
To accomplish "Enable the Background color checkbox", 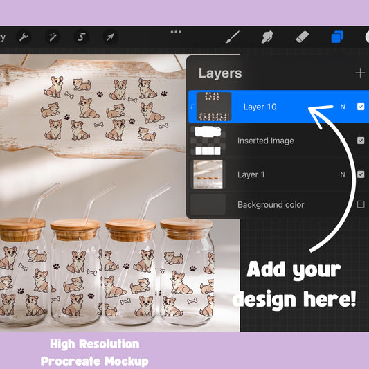I will pyautogui.click(x=361, y=204).
